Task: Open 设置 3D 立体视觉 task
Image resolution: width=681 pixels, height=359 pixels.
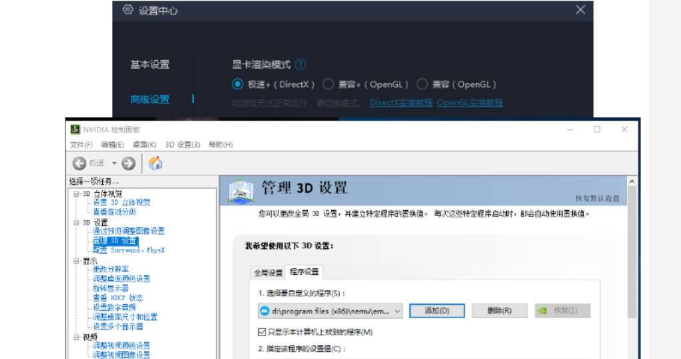Action: (x=122, y=202)
